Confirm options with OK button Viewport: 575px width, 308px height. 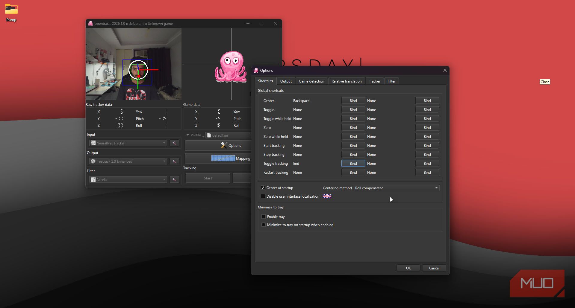click(x=408, y=268)
